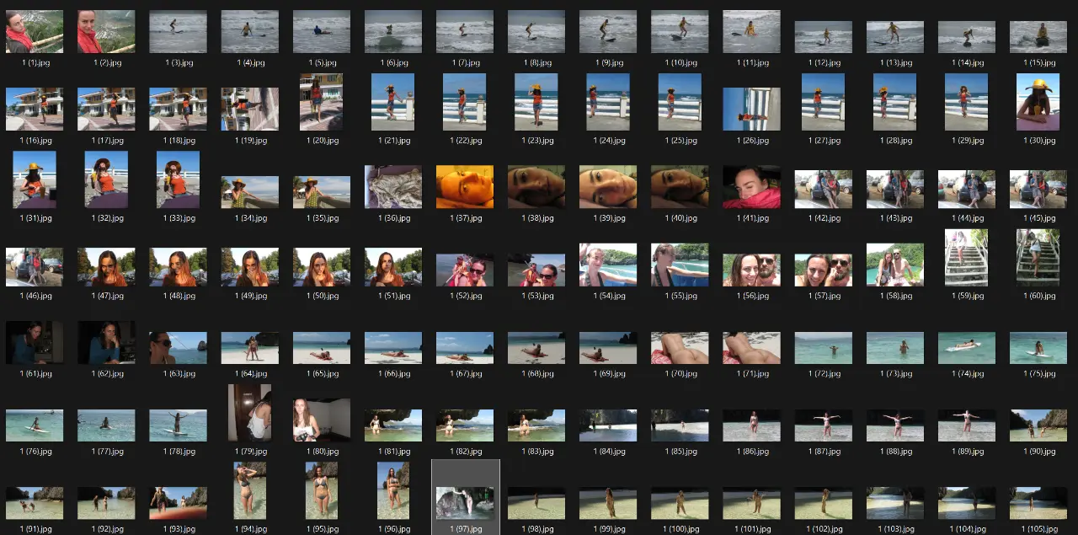Select the thumbnail above 1 (46).jpg
Image resolution: width=1078 pixels, height=535 pixels.
click(x=35, y=267)
